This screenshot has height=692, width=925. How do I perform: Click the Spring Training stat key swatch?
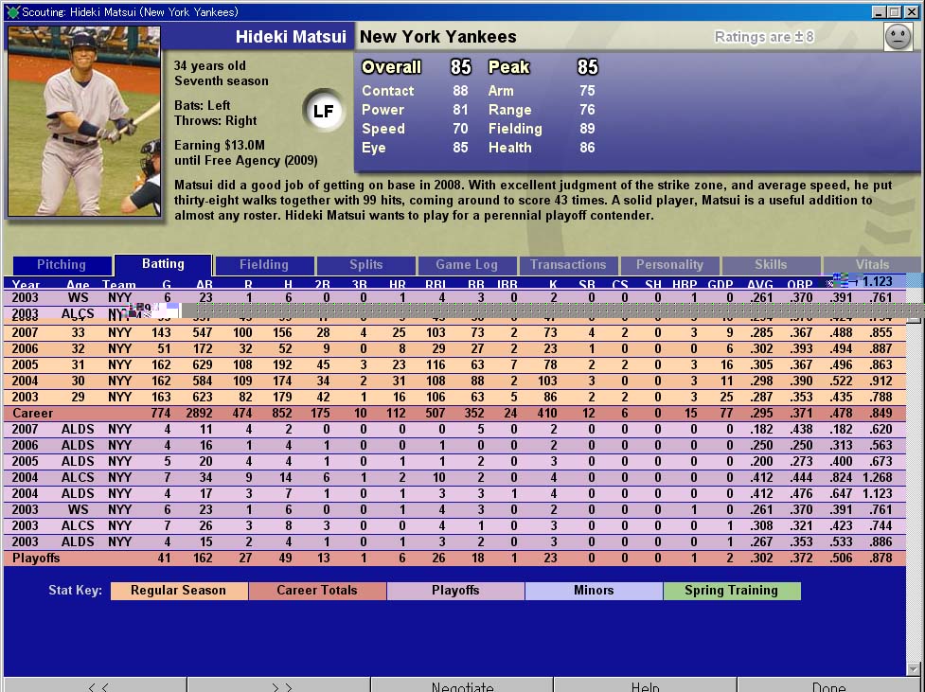point(732,591)
